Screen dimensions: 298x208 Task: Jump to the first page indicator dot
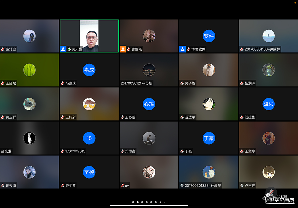tap(133, 202)
